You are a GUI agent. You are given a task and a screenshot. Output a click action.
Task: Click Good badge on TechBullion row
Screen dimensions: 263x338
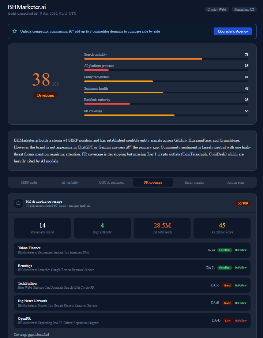coord(227,285)
